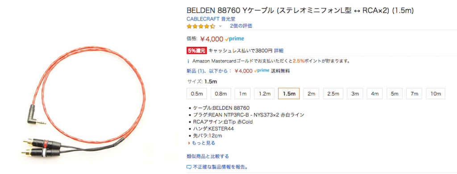Click the info icon beside Amazon Mastercard
This screenshot has width=457, height=174.
point(188,62)
